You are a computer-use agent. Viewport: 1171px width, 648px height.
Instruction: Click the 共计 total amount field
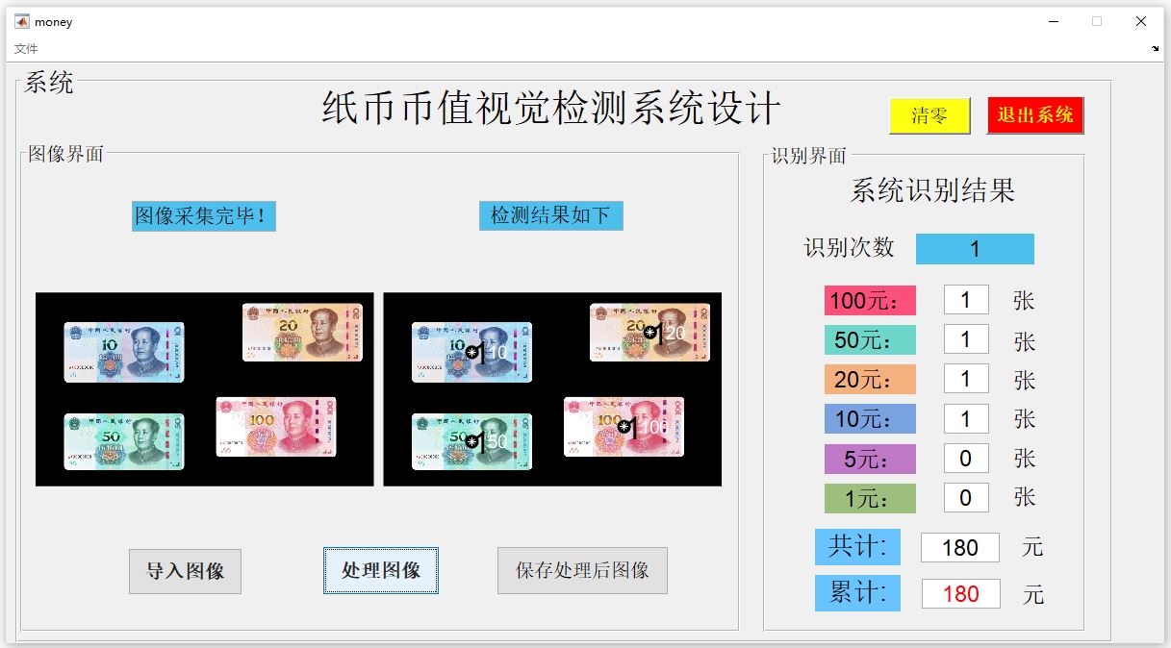pyautogui.click(x=960, y=547)
